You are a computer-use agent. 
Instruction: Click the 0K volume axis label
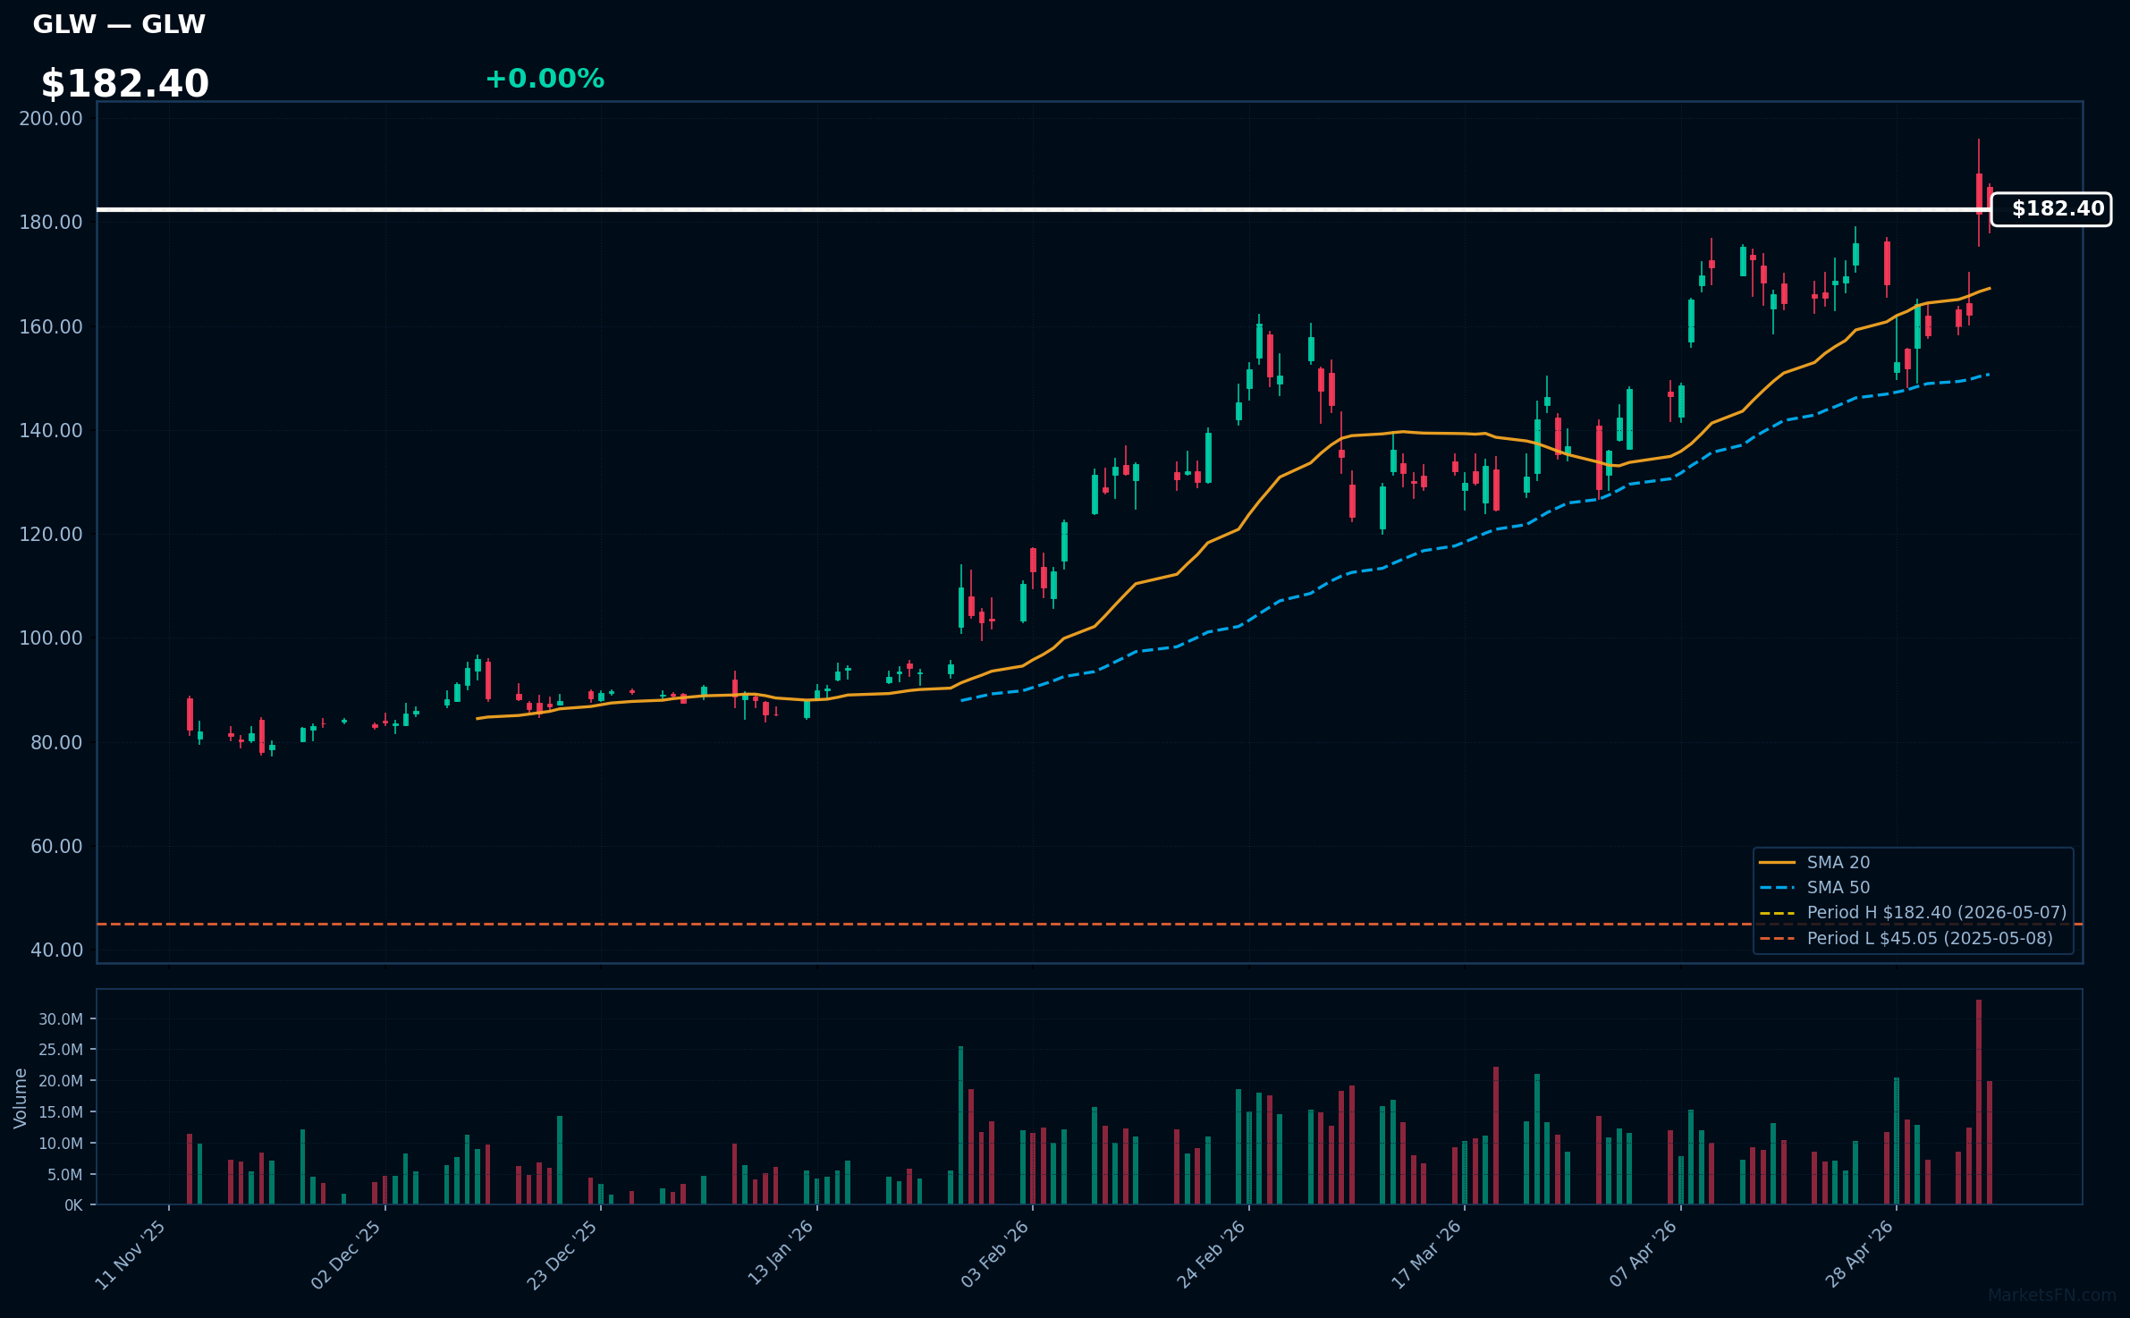point(73,1205)
